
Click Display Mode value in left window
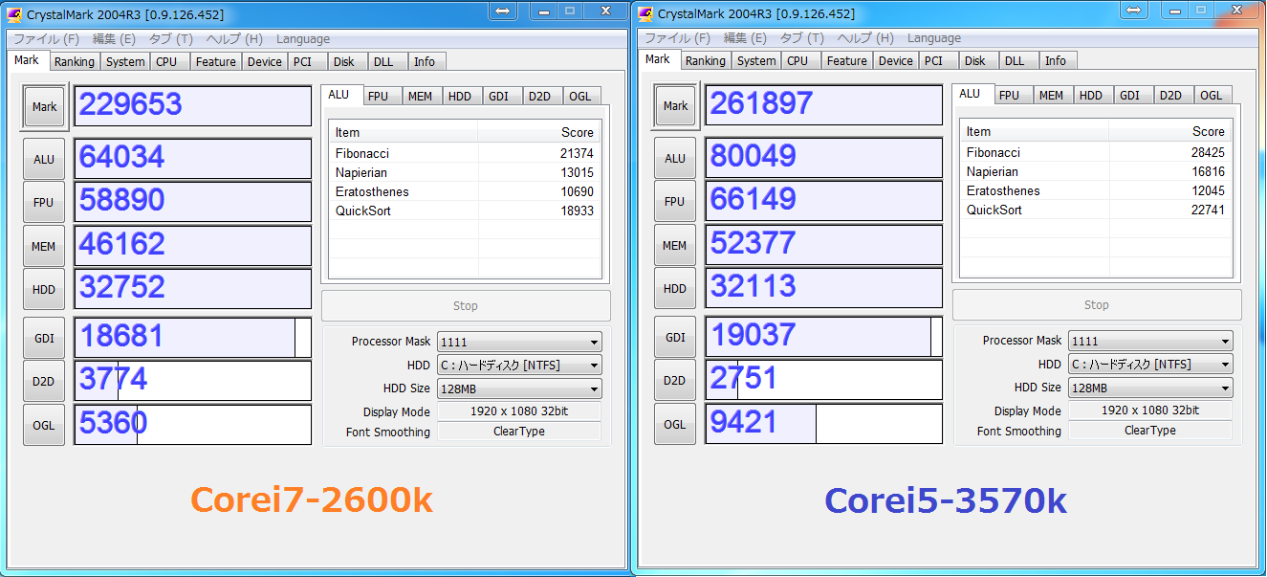pos(519,411)
